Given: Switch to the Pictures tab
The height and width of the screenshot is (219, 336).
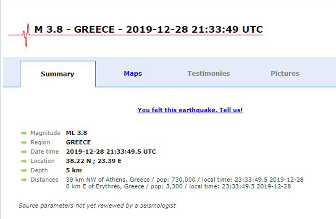Looking at the screenshot, I should 285,74.
